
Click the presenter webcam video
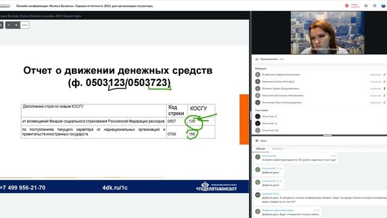[327, 33]
